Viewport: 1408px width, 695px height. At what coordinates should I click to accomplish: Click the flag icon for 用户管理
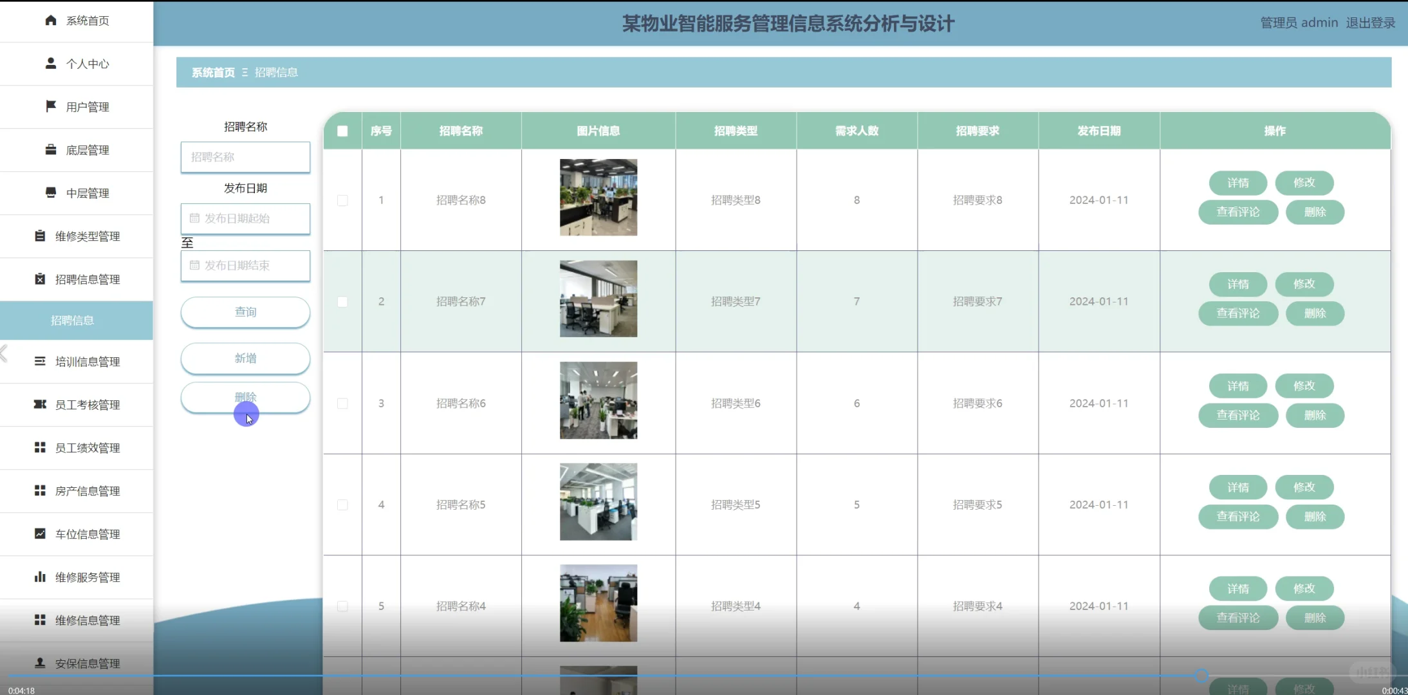(x=51, y=106)
